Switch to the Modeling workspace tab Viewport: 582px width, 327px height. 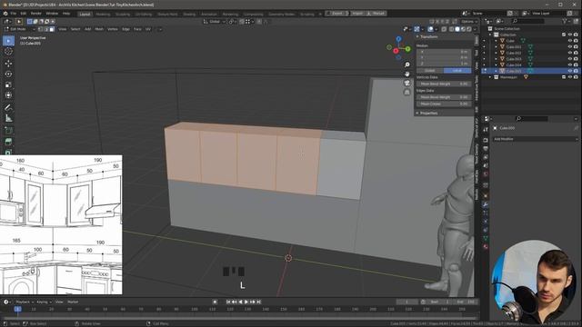point(103,15)
